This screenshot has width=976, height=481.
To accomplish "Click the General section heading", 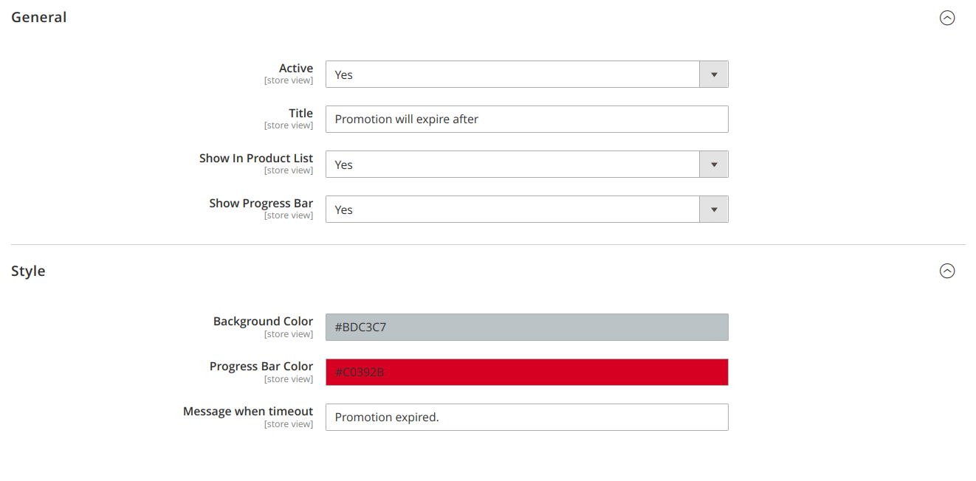I will [39, 17].
